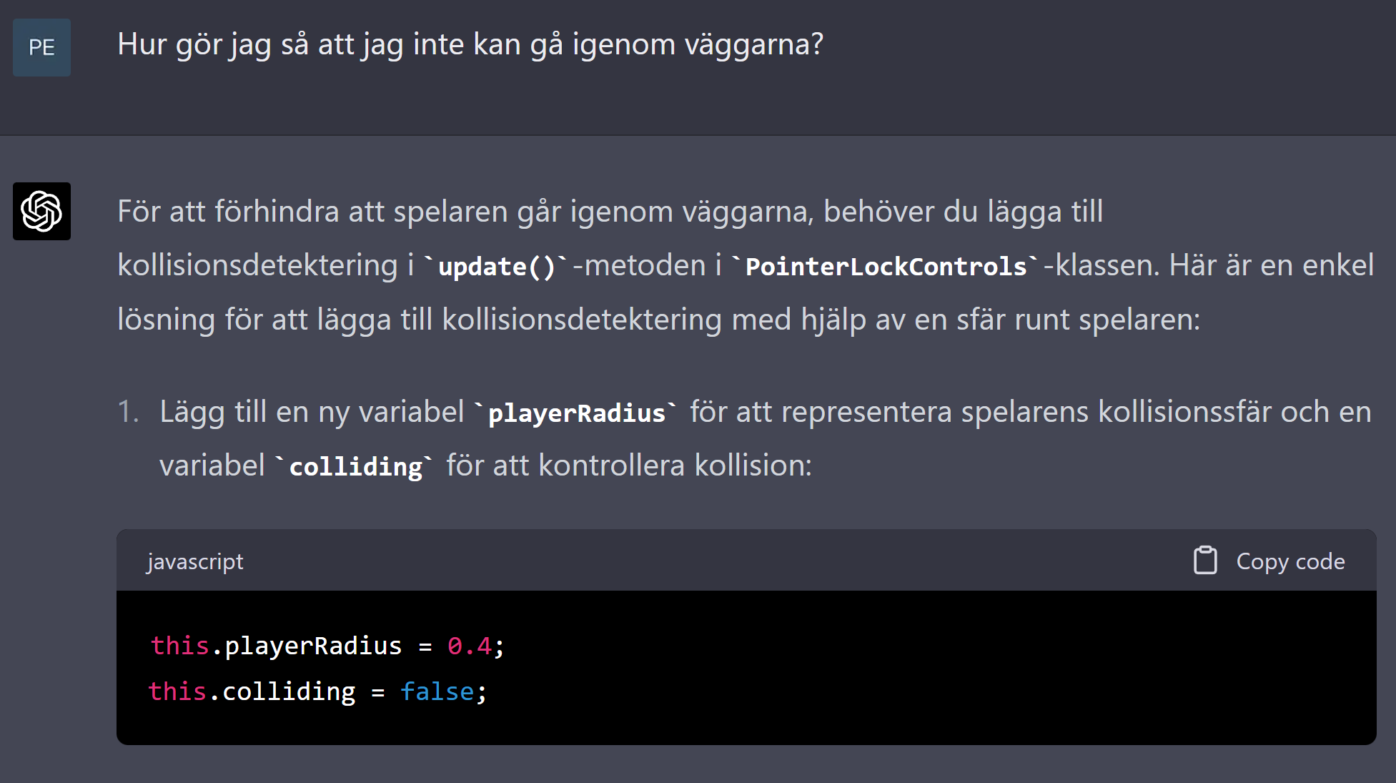Click the word kollisionsdetektering in second line
Image resolution: width=1396 pixels, height=783 pixels.
click(257, 265)
